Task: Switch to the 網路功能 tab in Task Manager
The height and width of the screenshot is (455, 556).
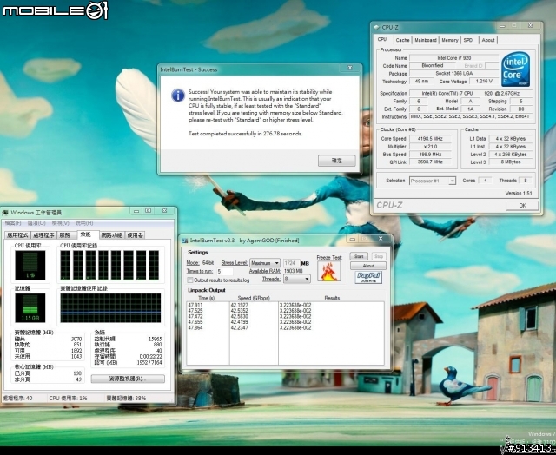Action: point(112,235)
